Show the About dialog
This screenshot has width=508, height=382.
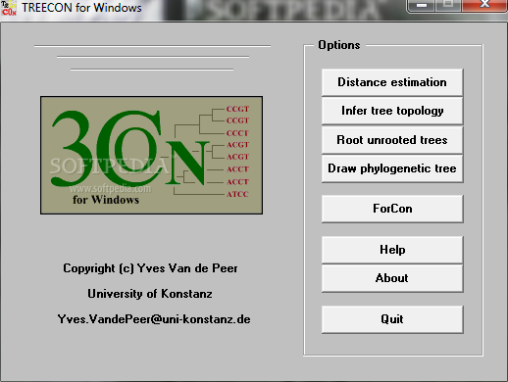392,278
